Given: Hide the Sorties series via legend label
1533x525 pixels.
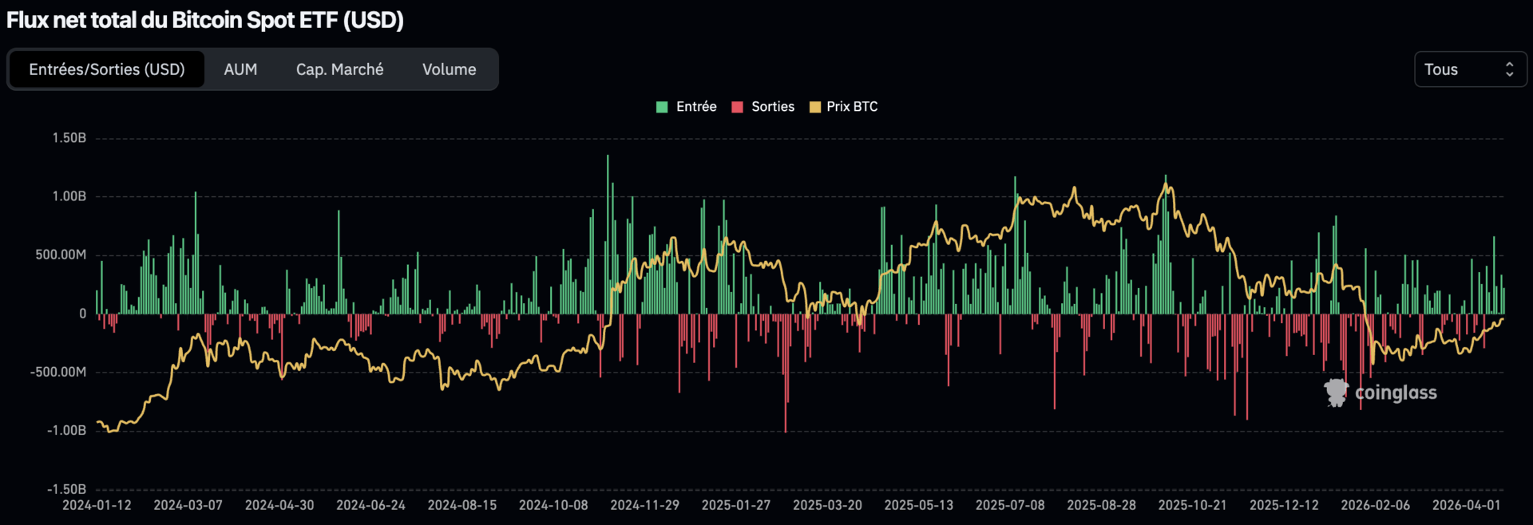Looking at the screenshot, I should click(772, 107).
